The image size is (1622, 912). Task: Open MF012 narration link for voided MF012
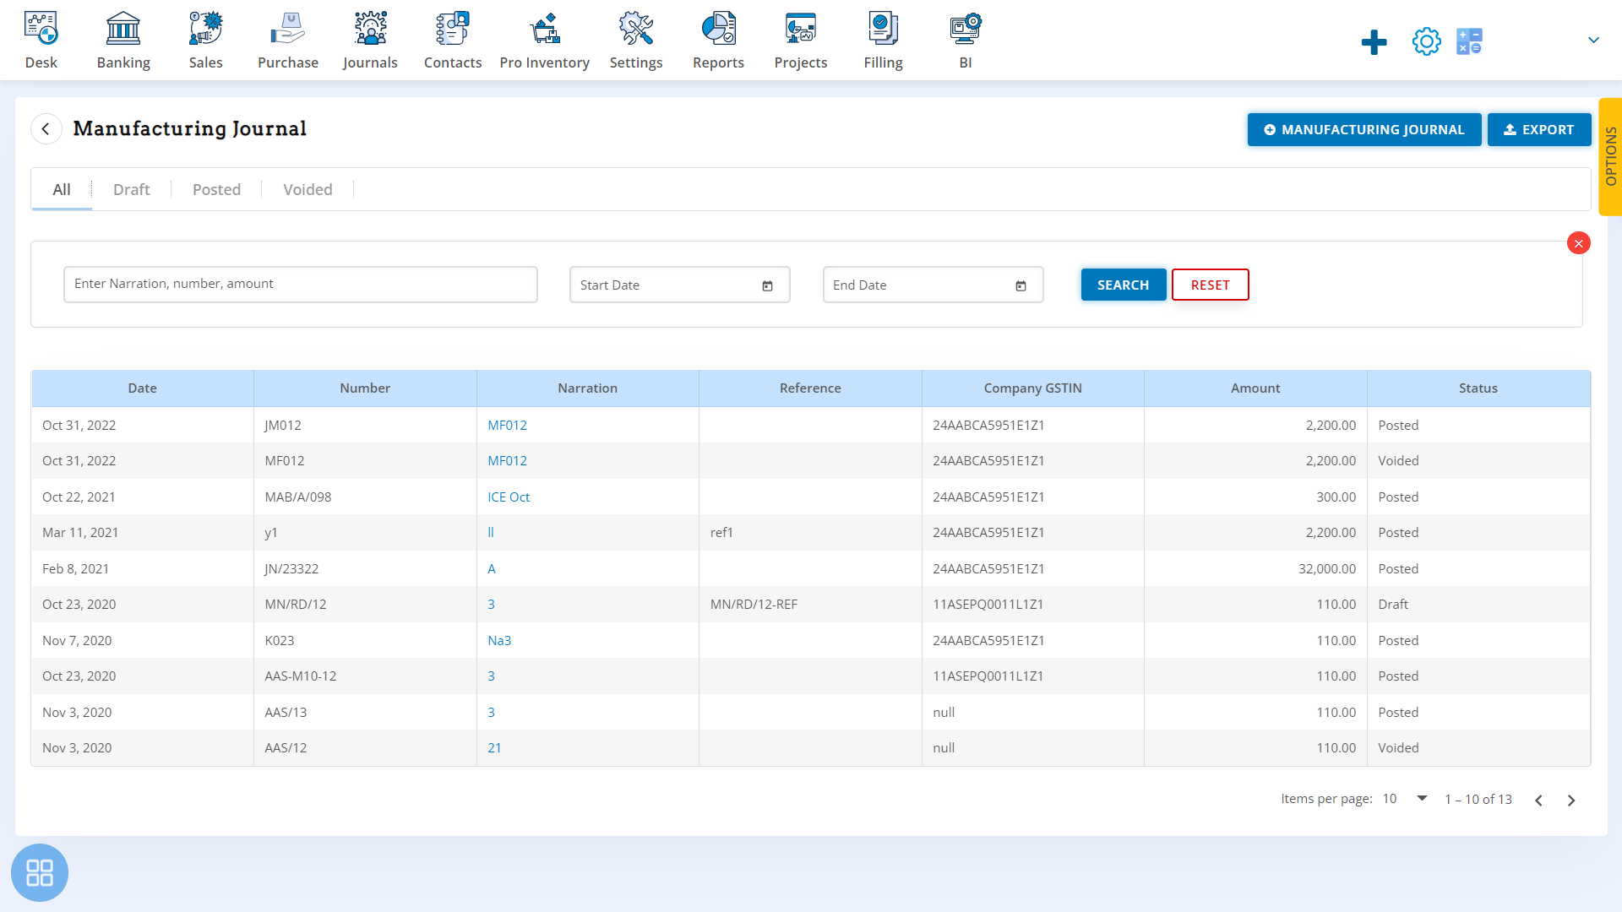tap(507, 460)
